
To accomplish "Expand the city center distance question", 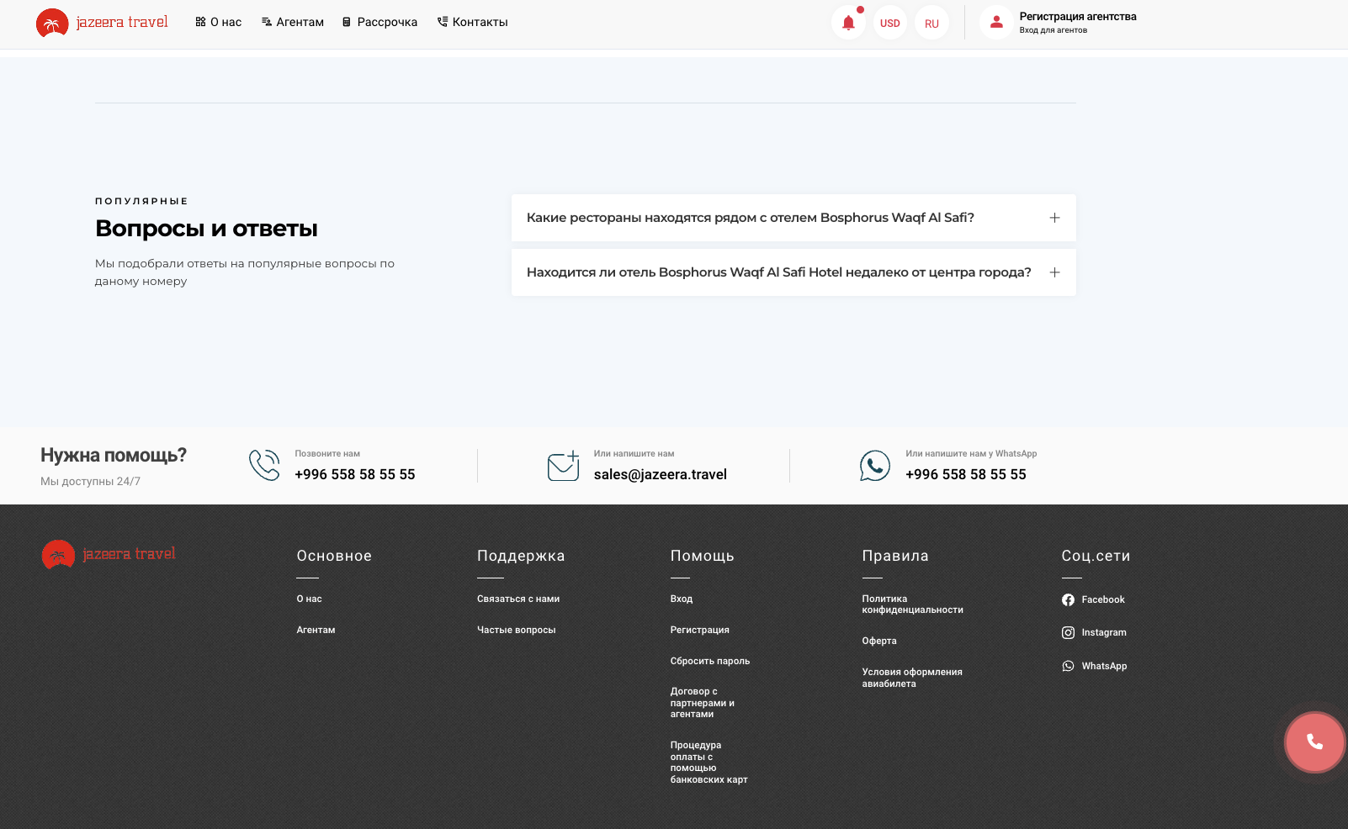I will tap(793, 272).
